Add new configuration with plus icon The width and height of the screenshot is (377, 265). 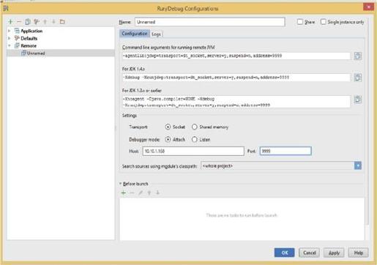pos(10,22)
